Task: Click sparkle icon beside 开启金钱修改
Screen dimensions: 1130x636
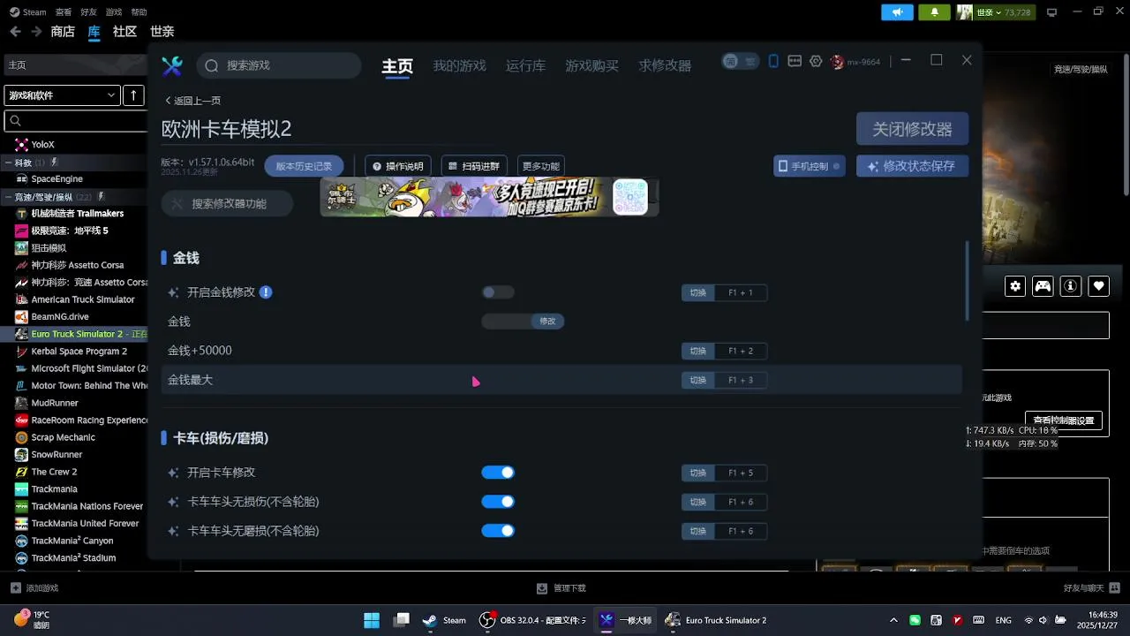Action: [x=174, y=292]
